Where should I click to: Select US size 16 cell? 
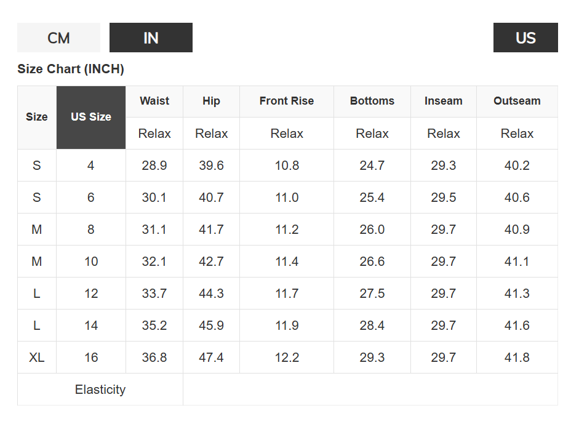[x=91, y=358]
